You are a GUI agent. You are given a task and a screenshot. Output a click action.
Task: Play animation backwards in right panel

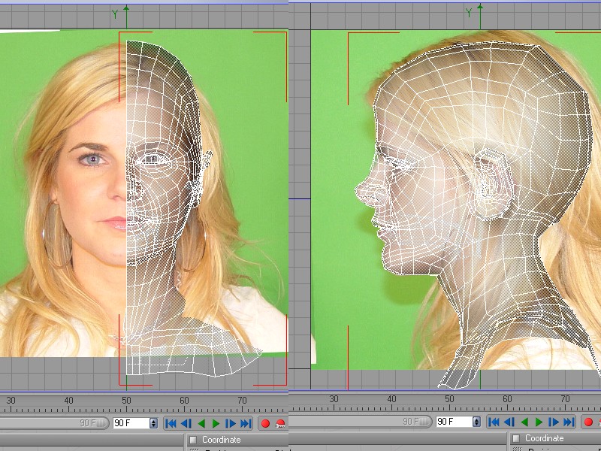click(x=524, y=422)
